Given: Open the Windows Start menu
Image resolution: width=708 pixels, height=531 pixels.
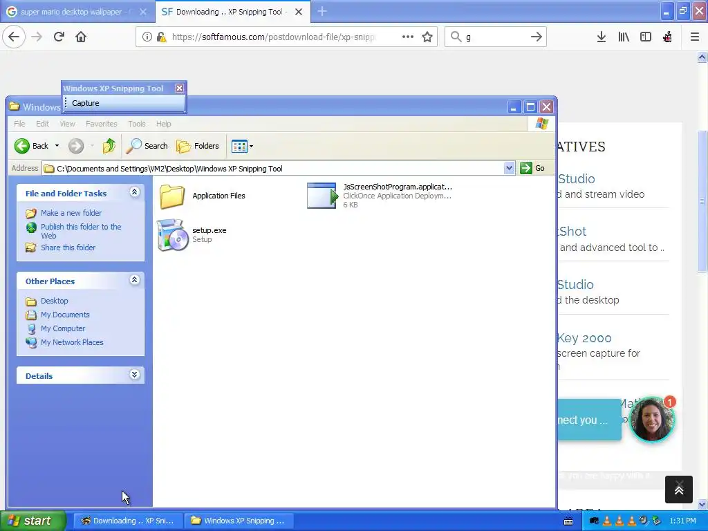Looking at the screenshot, I should pyautogui.click(x=32, y=521).
